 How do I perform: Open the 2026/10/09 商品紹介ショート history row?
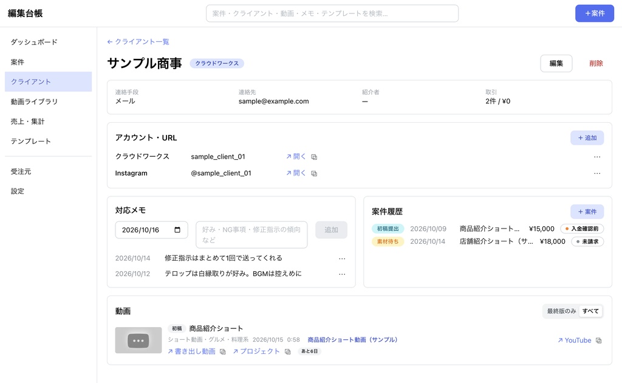coord(488,229)
